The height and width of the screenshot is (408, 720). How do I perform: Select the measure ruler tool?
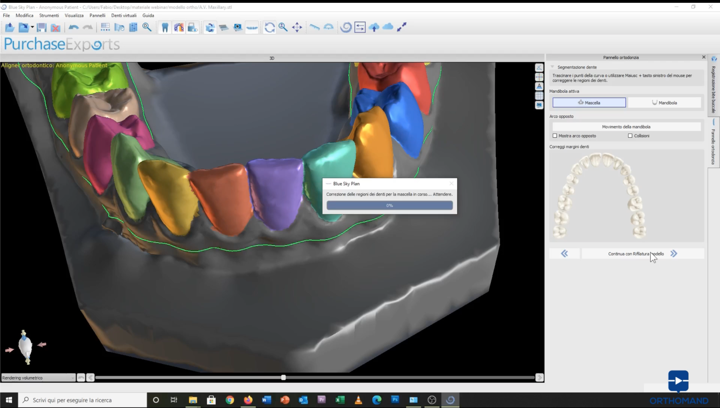coord(315,27)
